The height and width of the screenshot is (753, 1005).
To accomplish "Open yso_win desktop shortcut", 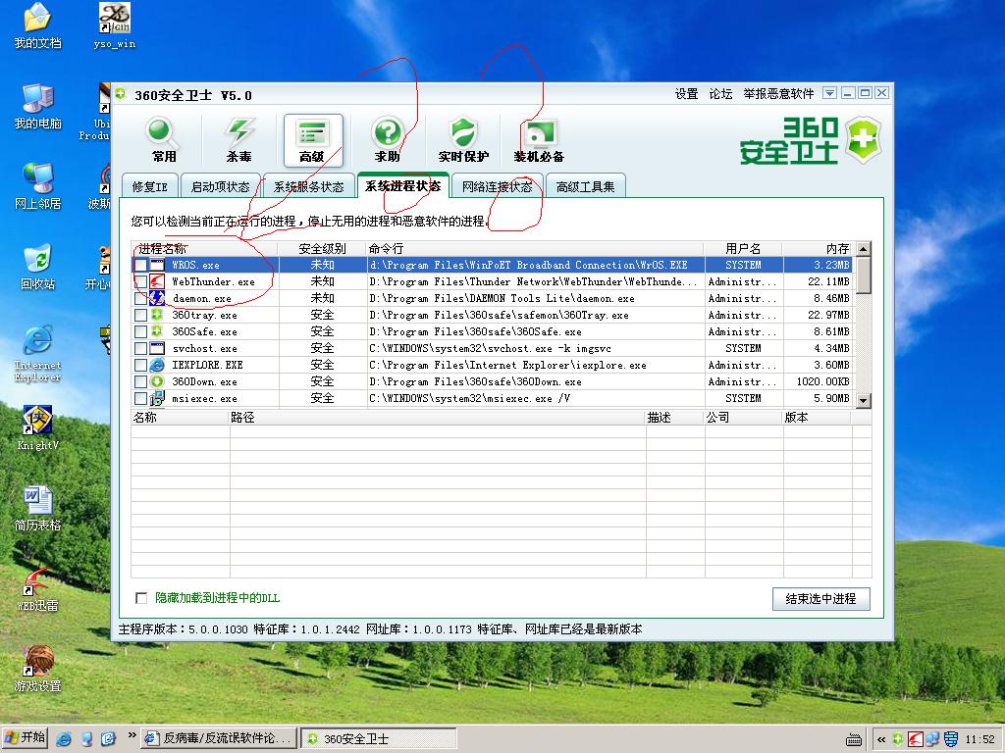I will 114,25.
